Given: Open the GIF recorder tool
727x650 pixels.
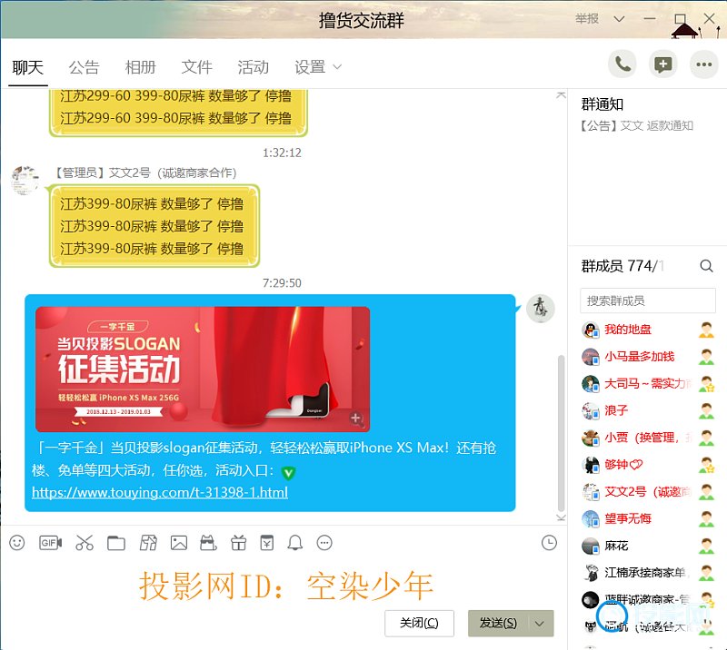Looking at the screenshot, I should coord(50,543).
